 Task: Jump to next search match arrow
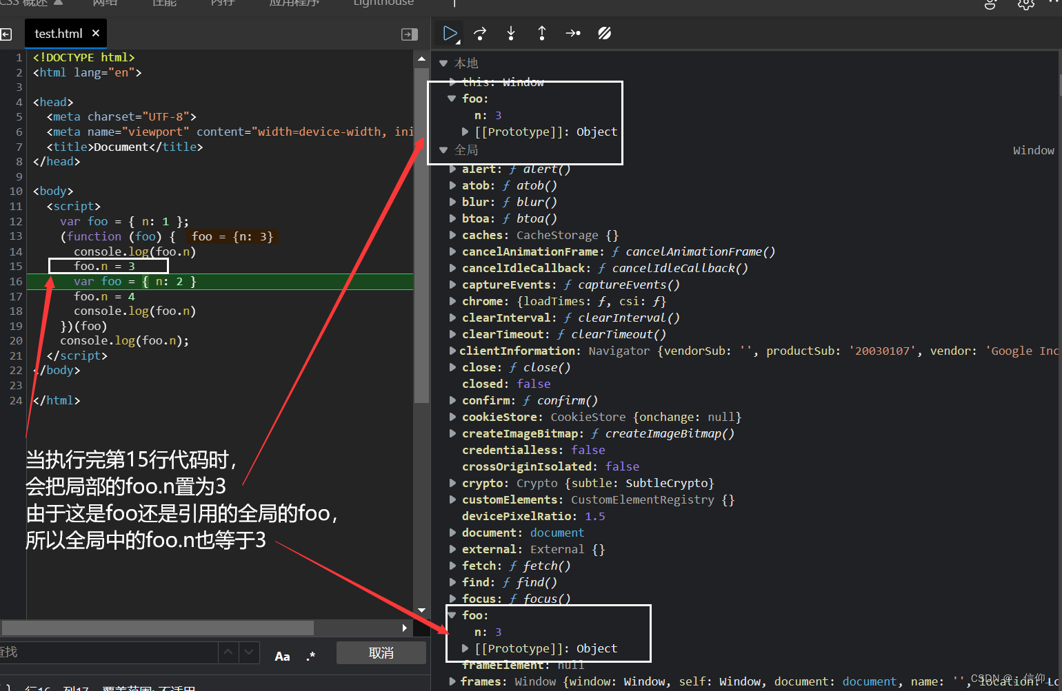pyautogui.click(x=249, y=652)
